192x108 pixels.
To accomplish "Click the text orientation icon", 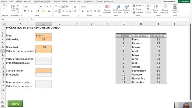I will point(67,7).
